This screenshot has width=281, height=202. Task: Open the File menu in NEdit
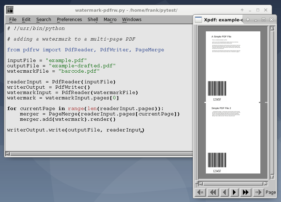[13, 19]
